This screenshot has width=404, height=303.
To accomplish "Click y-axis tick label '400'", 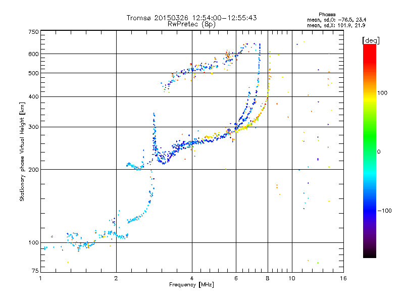I will click(x=33, y=96).
